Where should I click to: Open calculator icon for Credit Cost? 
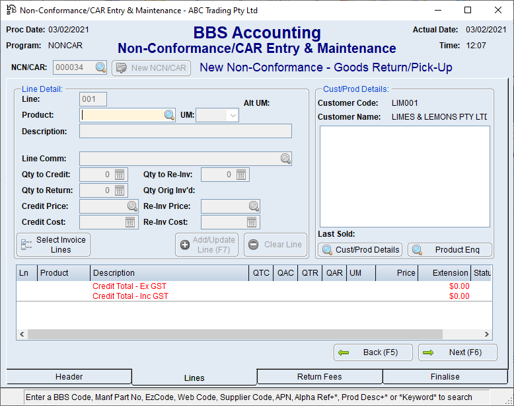pos(130,222)
